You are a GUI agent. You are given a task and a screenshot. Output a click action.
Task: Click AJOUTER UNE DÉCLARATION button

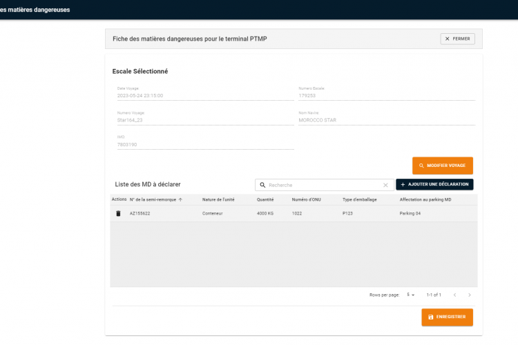434,185
